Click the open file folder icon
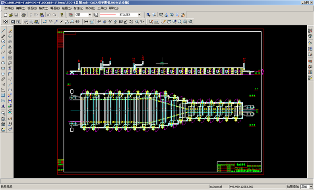314x190 pixels. [11, 15]
